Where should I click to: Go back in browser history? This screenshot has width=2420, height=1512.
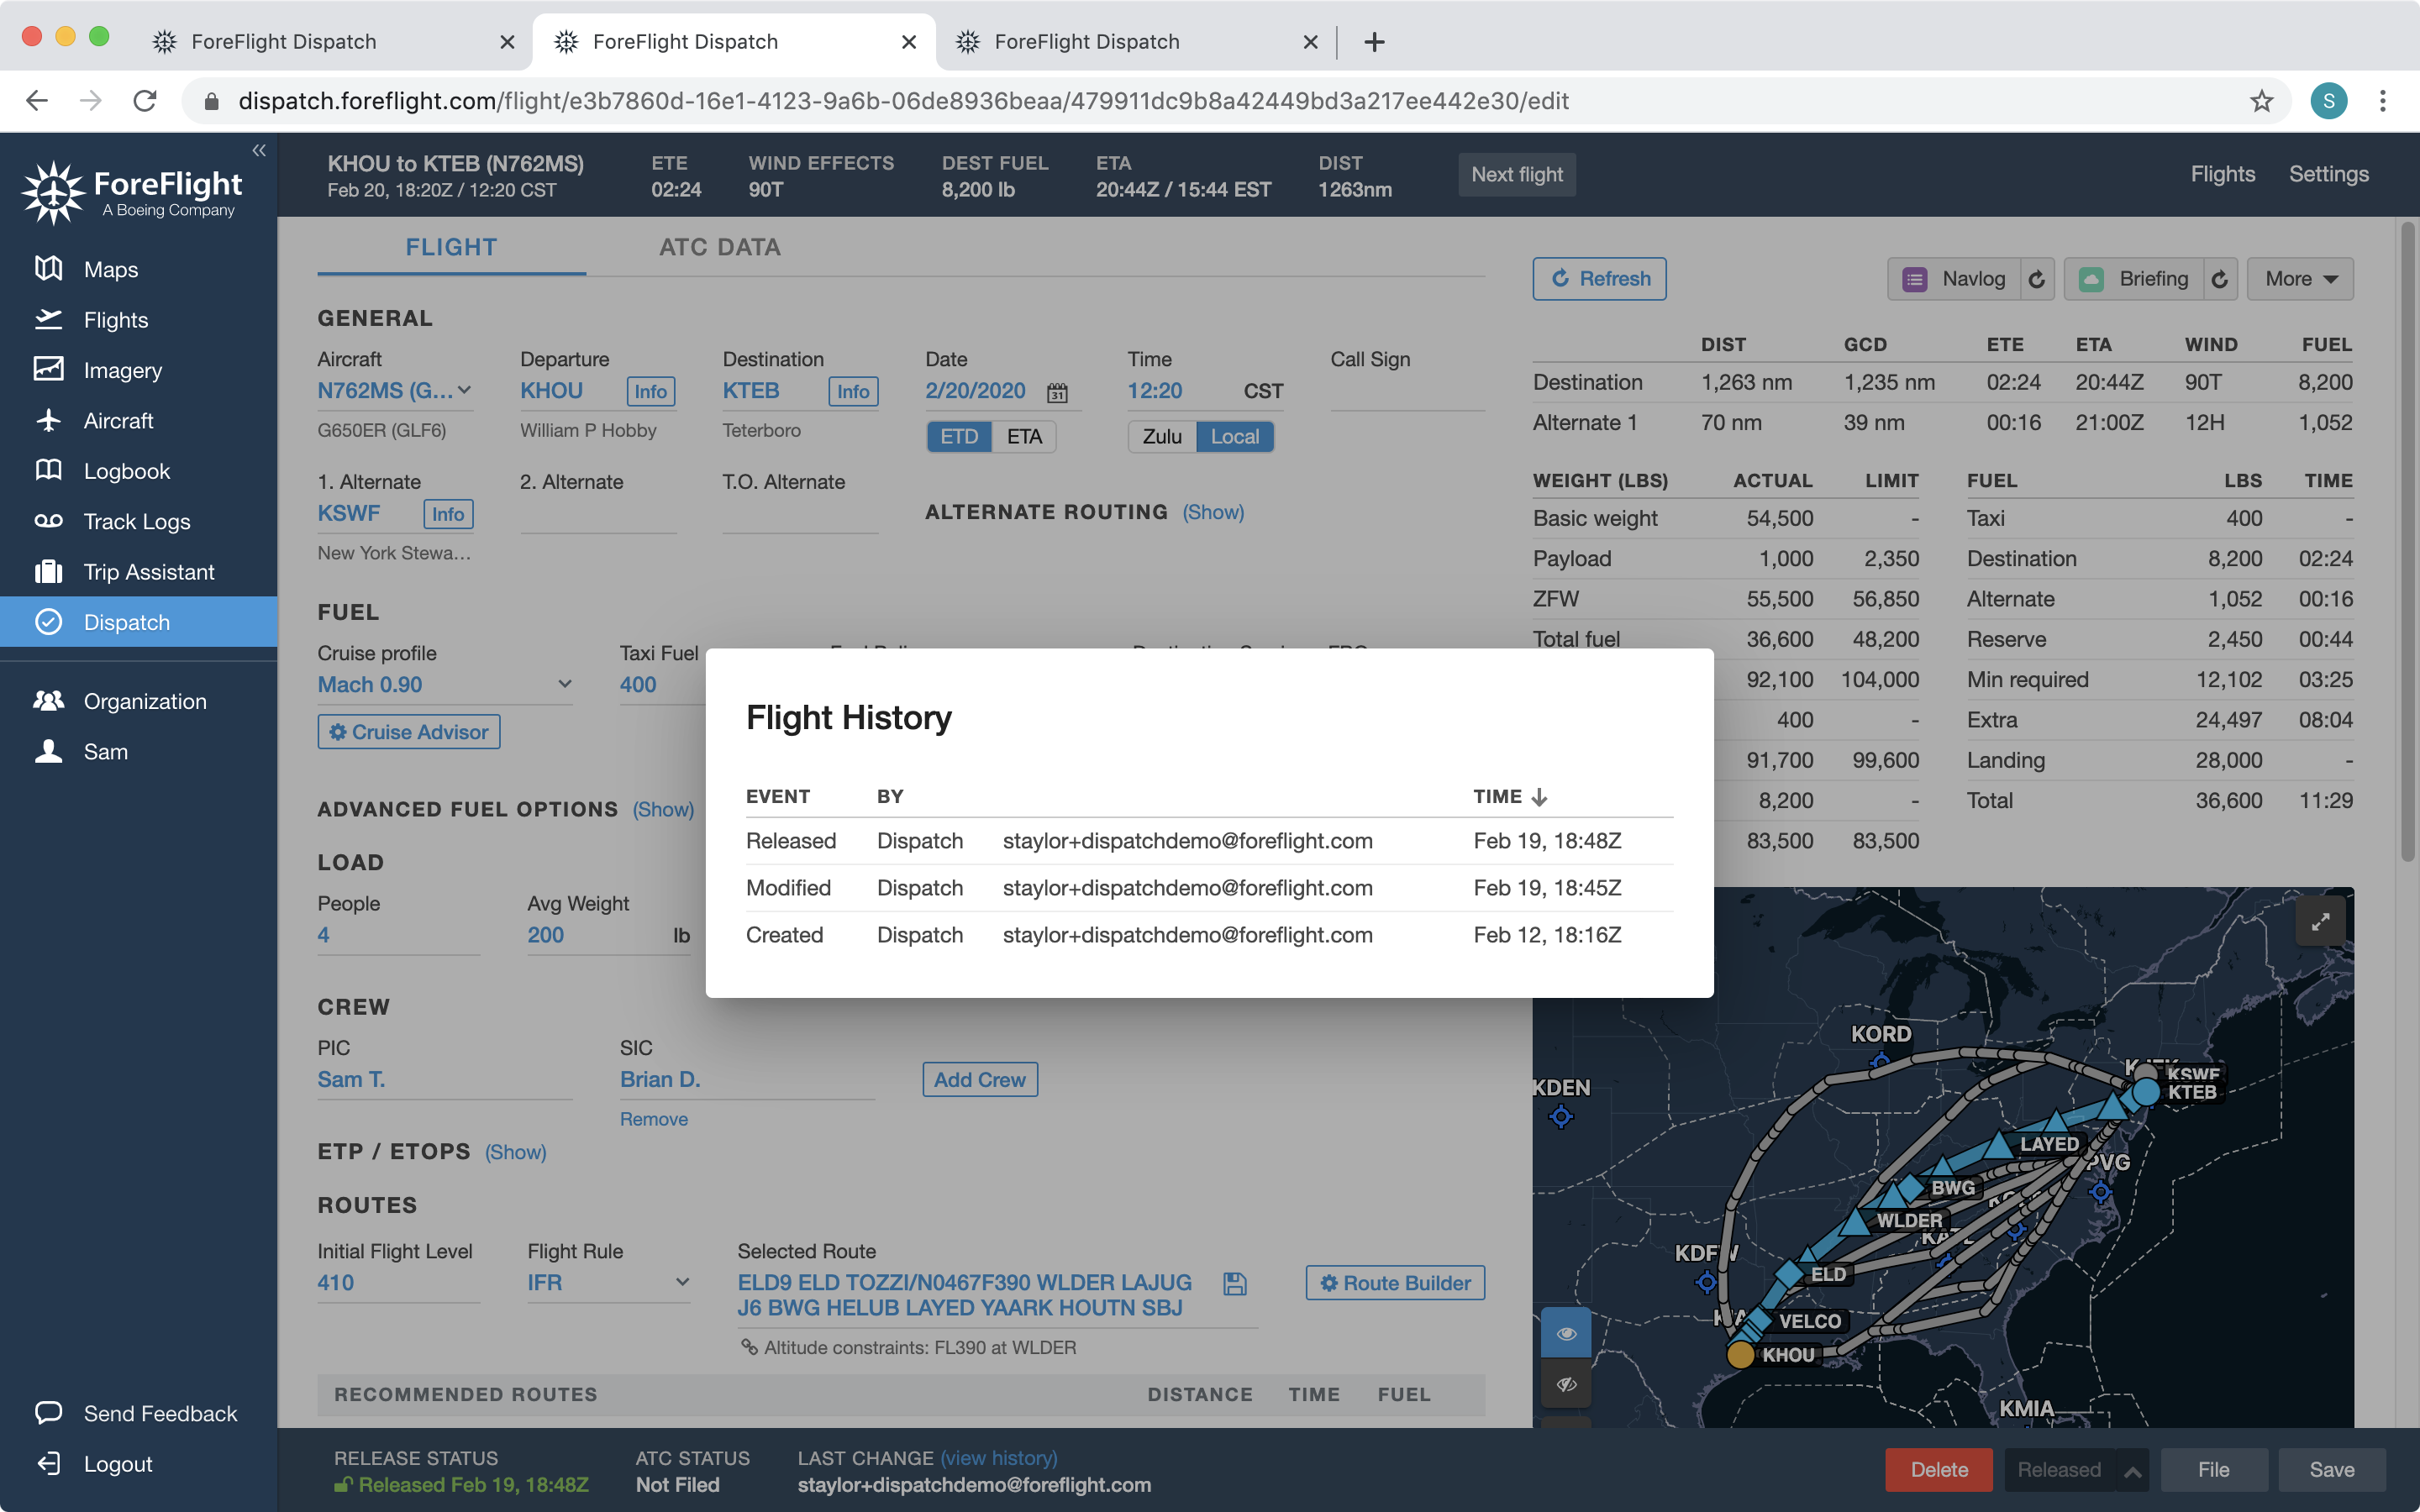tap(37, 101)
